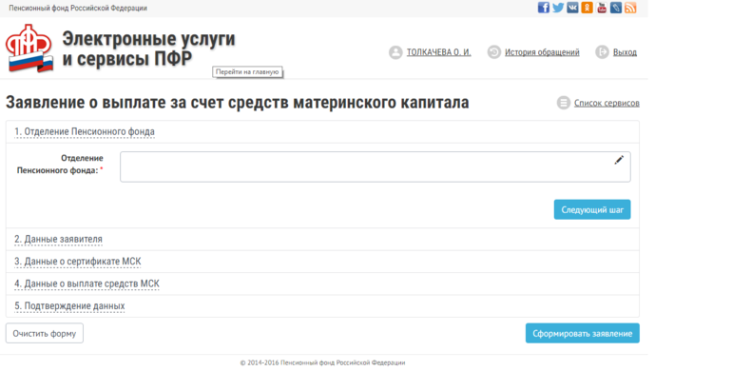Open the Odnoklassniki orange icon
This screenshot has height=391, width=732.
(x=587, y=8)
